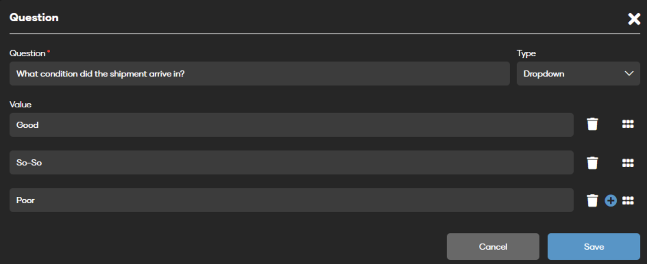647x264 pixels.
Task: Edit the Poor value field
Action: 291,200
